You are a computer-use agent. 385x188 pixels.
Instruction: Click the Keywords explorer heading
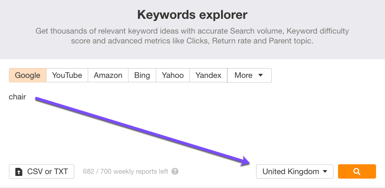pos(192,15)
